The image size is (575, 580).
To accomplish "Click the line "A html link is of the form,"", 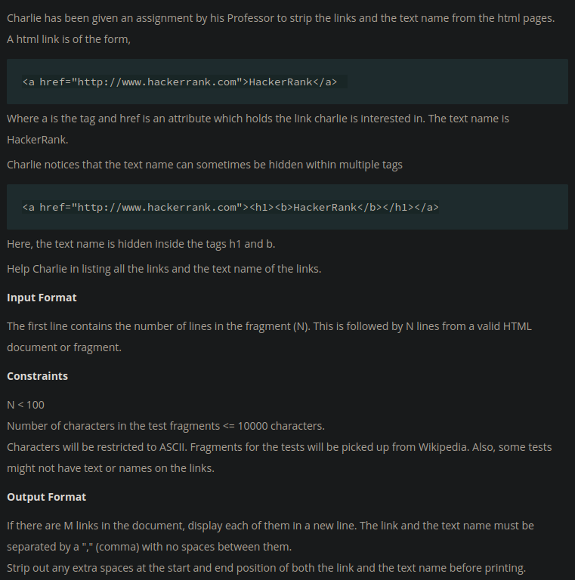I will 69,39.
